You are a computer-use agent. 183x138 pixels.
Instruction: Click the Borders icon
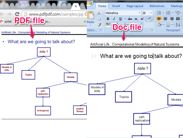pyautogui.click(x=168, y=25)
